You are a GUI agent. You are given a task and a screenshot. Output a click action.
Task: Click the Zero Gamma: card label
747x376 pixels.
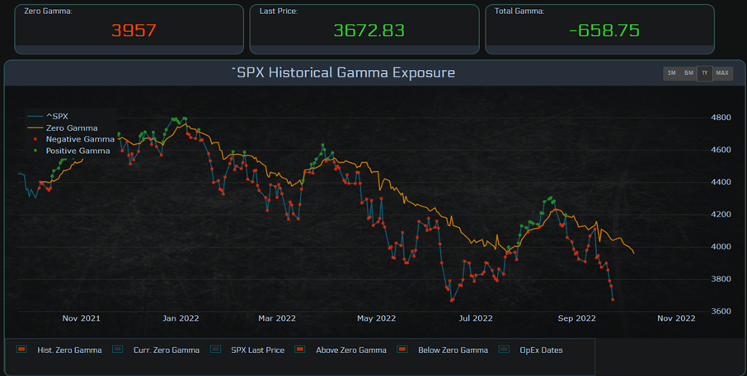pyautogui.click(x=48, y=11)
